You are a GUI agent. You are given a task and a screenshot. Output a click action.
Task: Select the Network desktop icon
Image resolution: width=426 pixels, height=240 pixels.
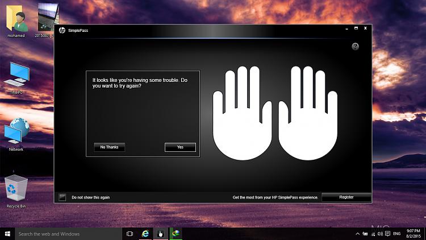[x=16, y=134]
